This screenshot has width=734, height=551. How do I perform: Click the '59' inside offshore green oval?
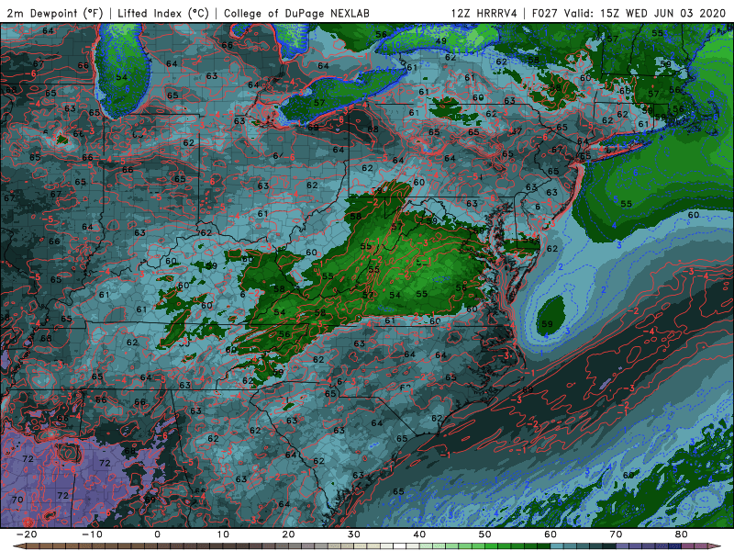point(547,324)
